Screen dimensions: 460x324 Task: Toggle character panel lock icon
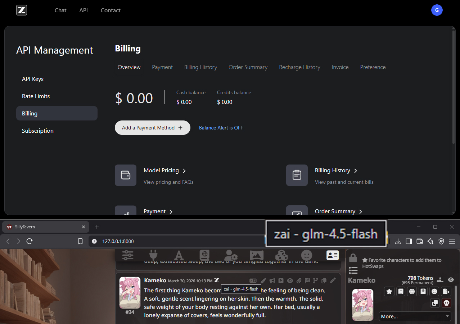[353, 258]
